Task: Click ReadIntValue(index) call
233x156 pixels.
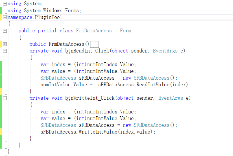Action: [162, 85]
